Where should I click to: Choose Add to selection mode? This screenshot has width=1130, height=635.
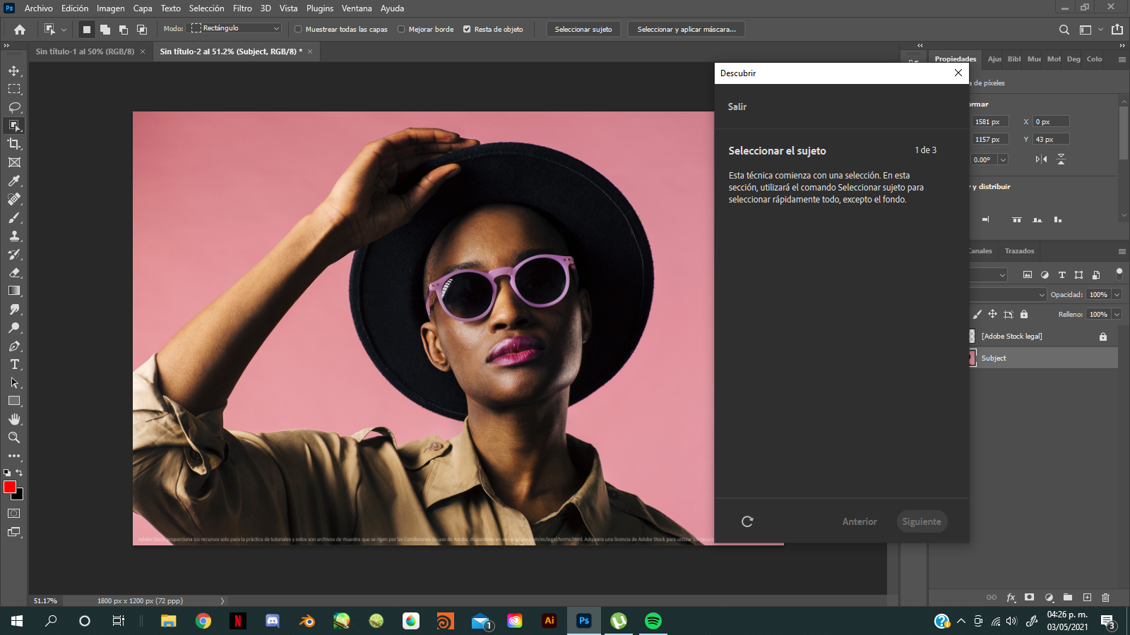point(105,30)
